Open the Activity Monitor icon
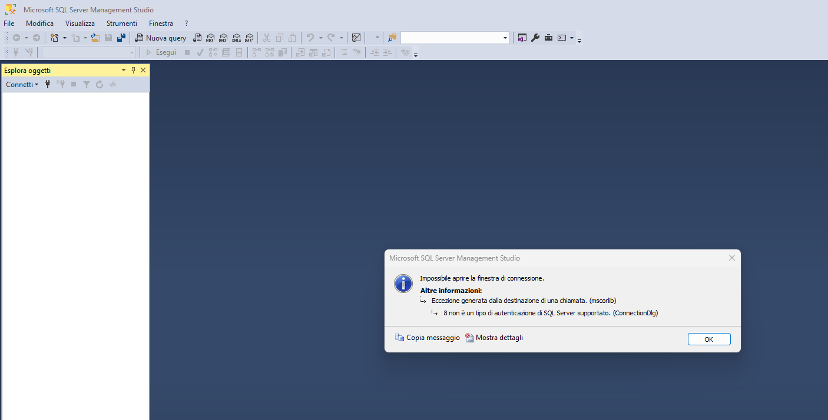The height and width of the screenshot is (420, 828). coord(356,38)
